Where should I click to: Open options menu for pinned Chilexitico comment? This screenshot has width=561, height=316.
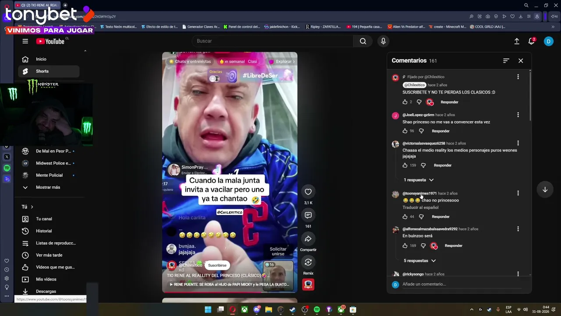(x=518, y=77)
